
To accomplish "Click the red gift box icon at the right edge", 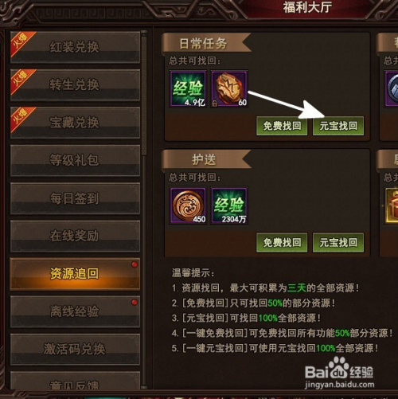I will (x=392, y=205).
